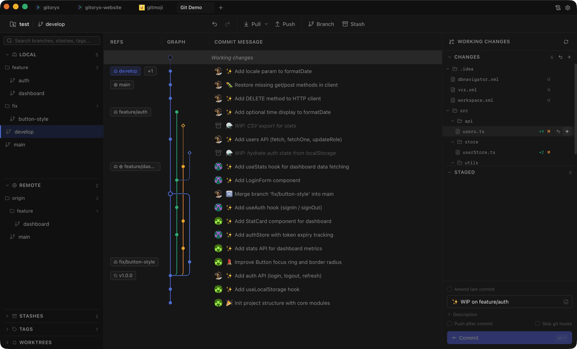Switch to the gitmoji tab
This screenshot has width=577, height=349.
click(151, 8)
